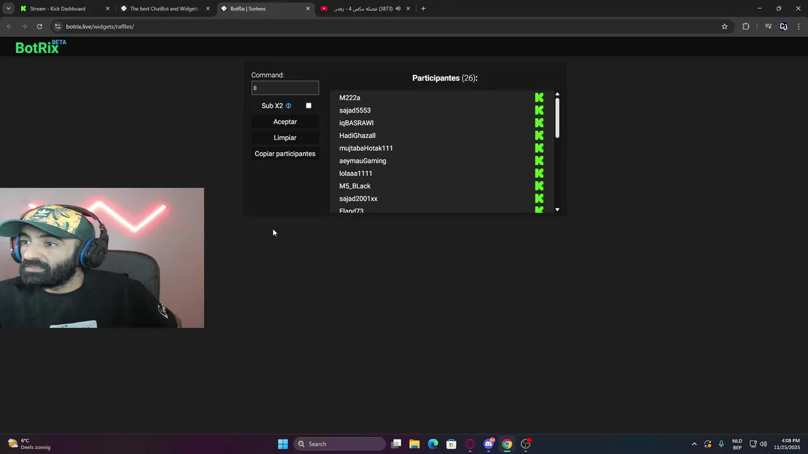Go back to the previous page

click(9, 26)
